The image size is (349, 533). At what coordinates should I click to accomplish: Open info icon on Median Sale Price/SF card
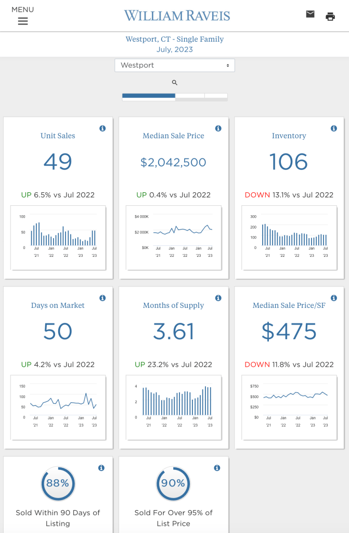(333, 298)
